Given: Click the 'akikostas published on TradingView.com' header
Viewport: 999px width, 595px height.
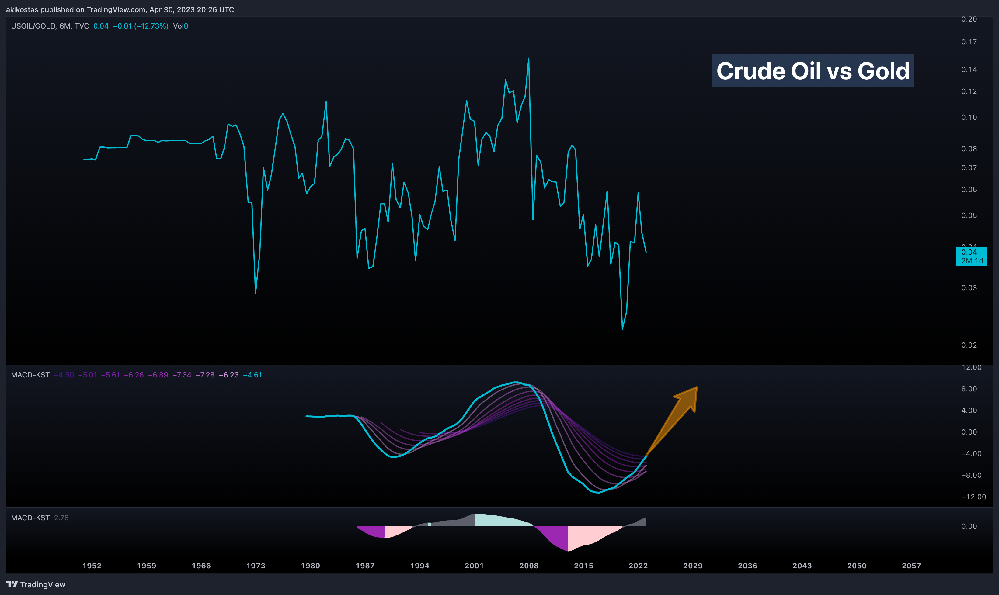Looking at the screenshot, I should tap(120, 10).
